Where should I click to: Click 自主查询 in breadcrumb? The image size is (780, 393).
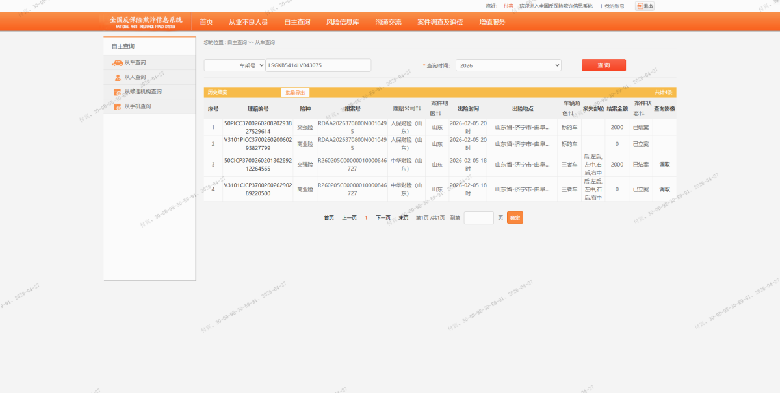pyautogui.click(x=237, y=42)
